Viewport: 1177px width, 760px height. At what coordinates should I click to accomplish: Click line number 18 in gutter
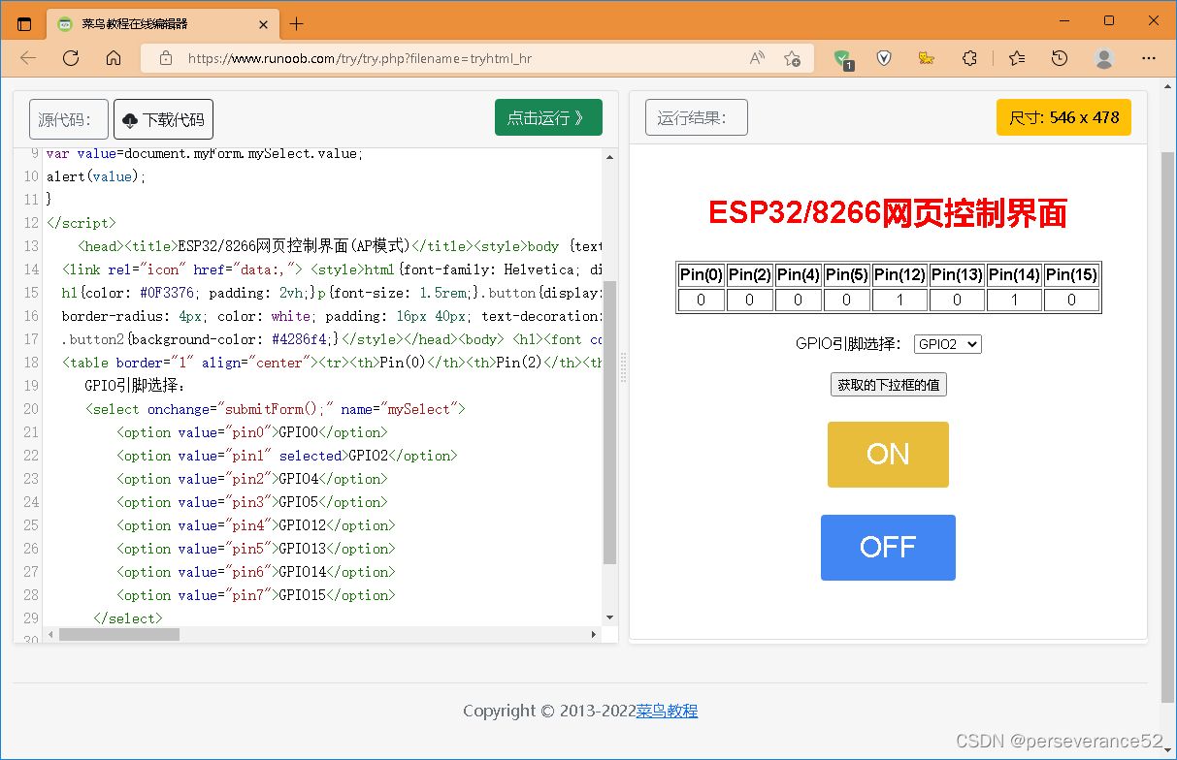pyautogui.click(x=30, y=363)
